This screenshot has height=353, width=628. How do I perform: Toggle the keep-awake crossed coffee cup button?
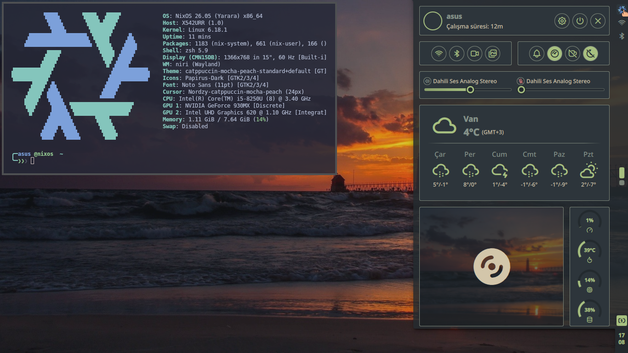point(572,54)
